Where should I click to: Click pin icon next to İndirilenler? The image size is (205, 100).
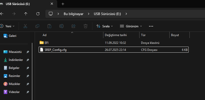coord(28,60)
